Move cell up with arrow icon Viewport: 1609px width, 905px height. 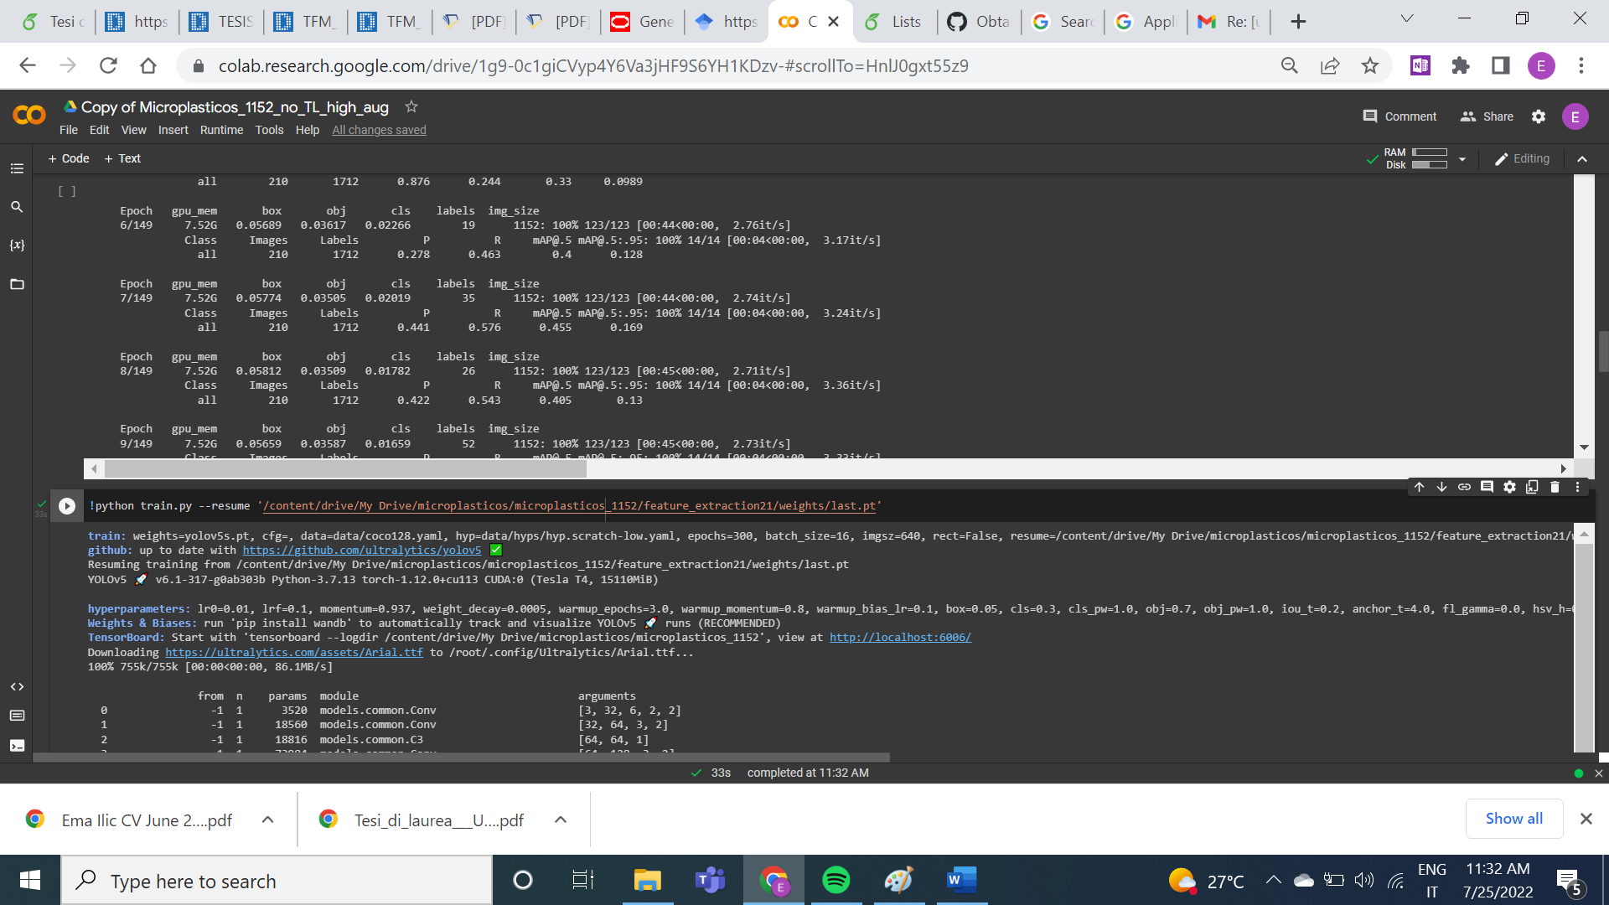click(1419, 487)
